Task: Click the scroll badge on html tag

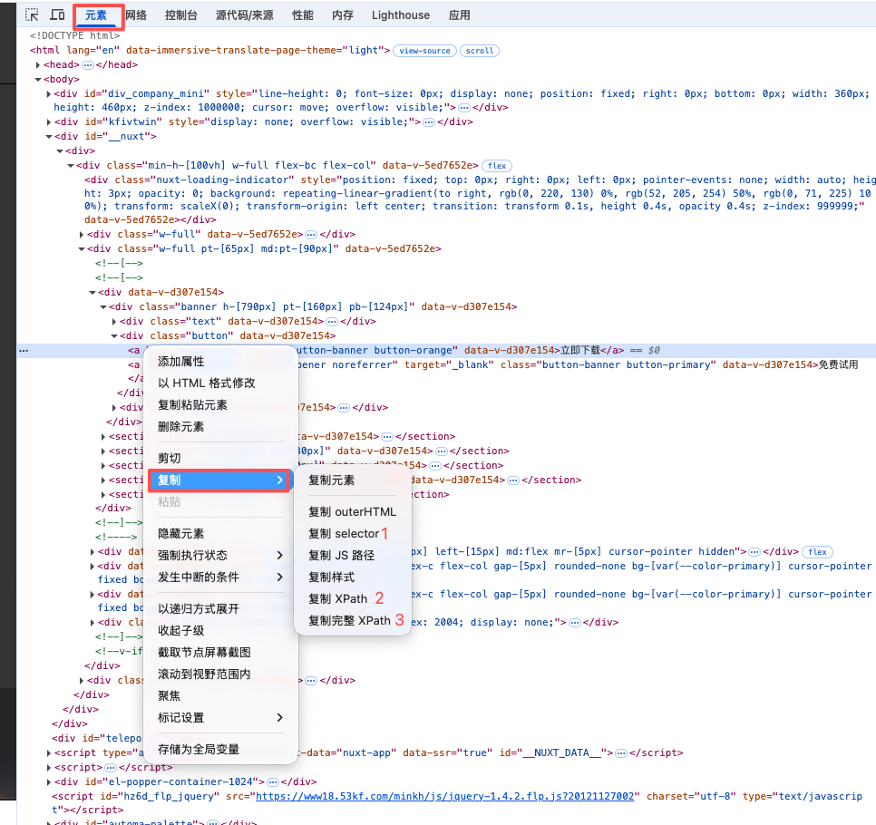Action: pyautogui.click(x=480, y=51)
